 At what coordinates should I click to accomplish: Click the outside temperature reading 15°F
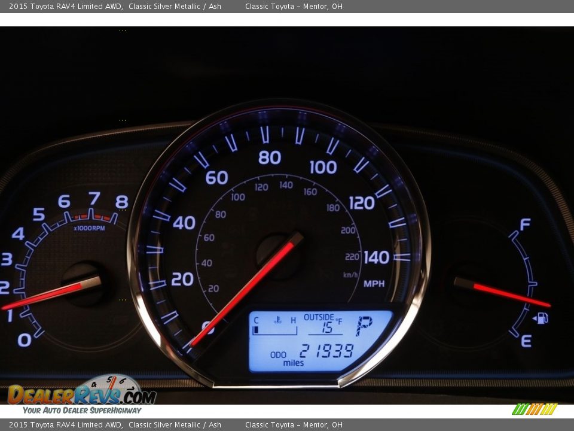(x=328, y=327)
